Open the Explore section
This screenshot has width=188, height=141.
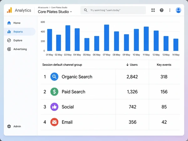(20, 40)
